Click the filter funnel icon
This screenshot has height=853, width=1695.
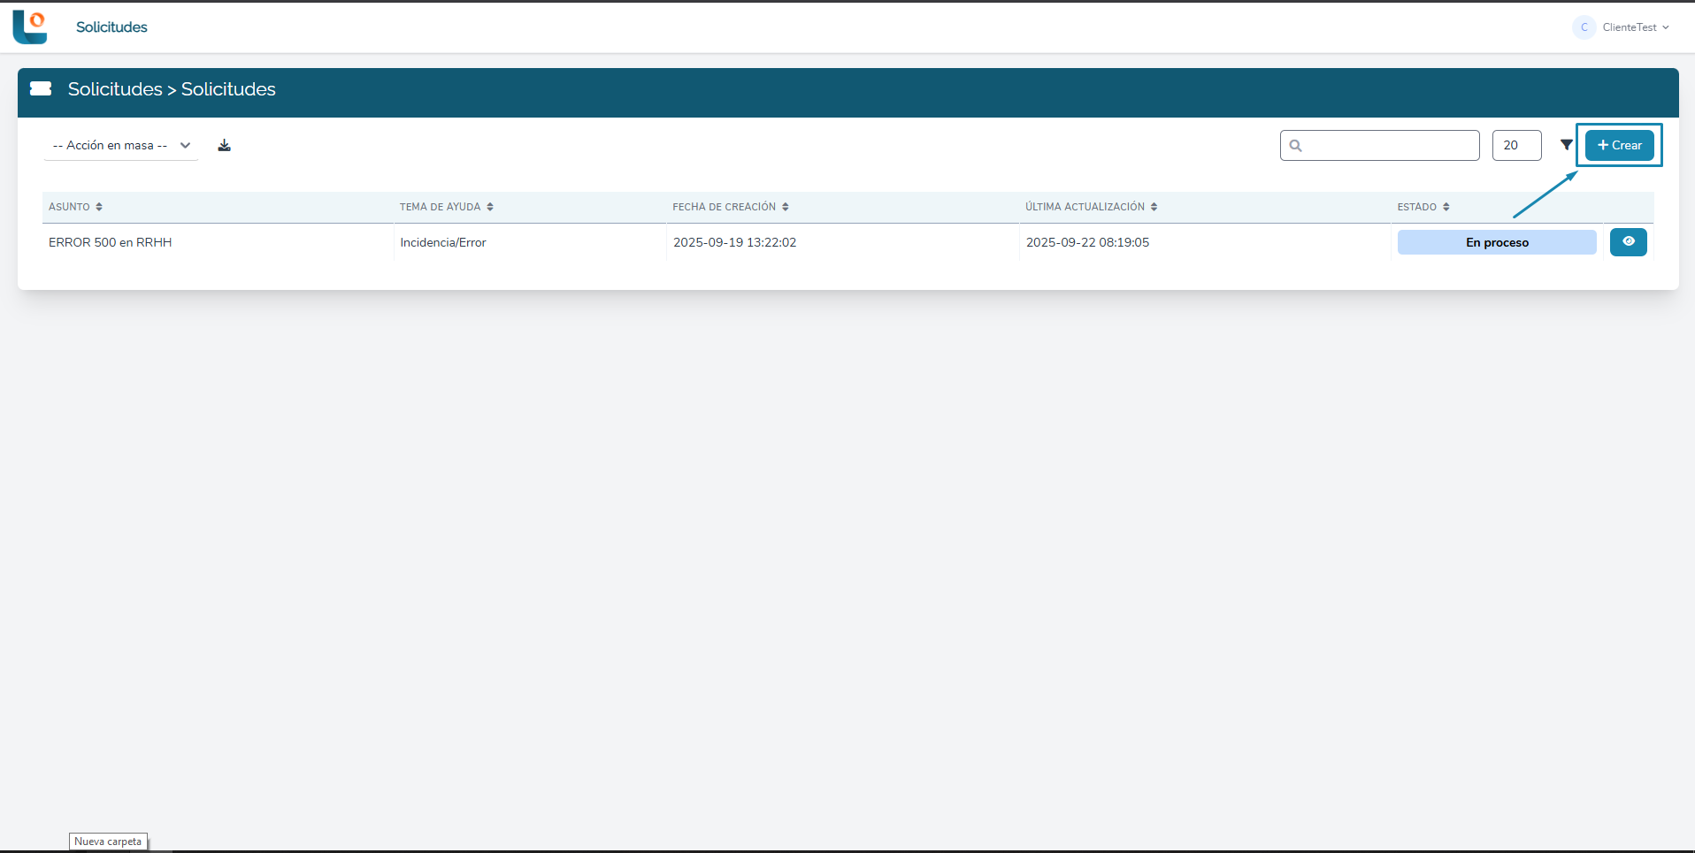click(1566, 145)
